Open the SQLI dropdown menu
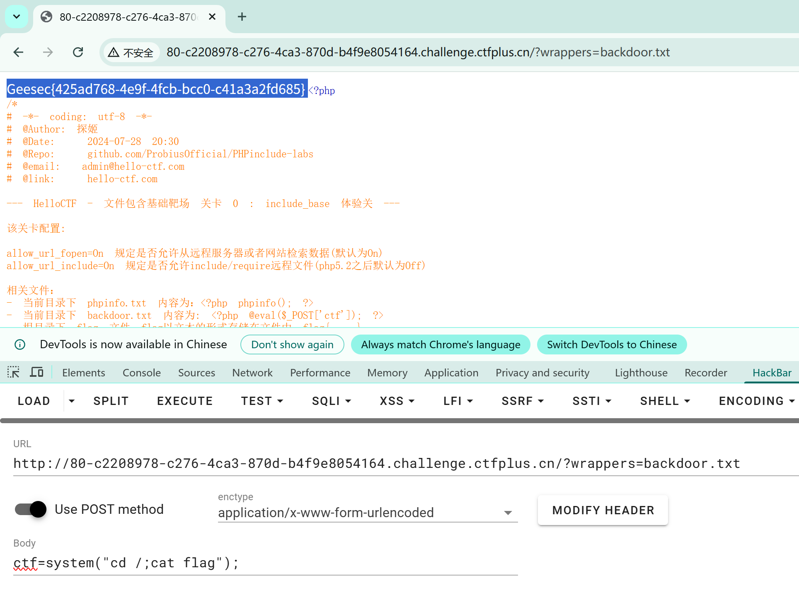The image size is (799, 595). (332, 401)
